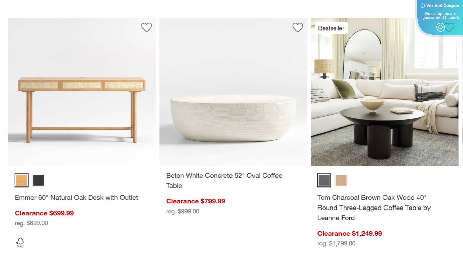Click the Emmer oak desk product photo
This screenshot has height=256, width=463.
click(x=82, y=92)
